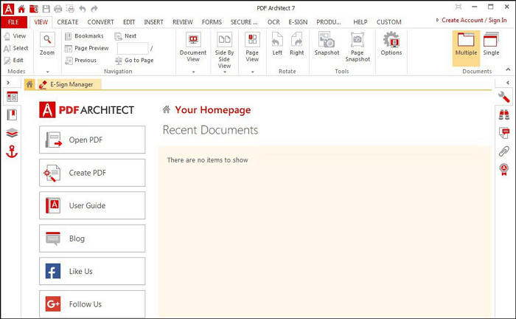Click the Snapshot camera tool
The height and width of the screenshot is (319, 516).
coord(327,44)
